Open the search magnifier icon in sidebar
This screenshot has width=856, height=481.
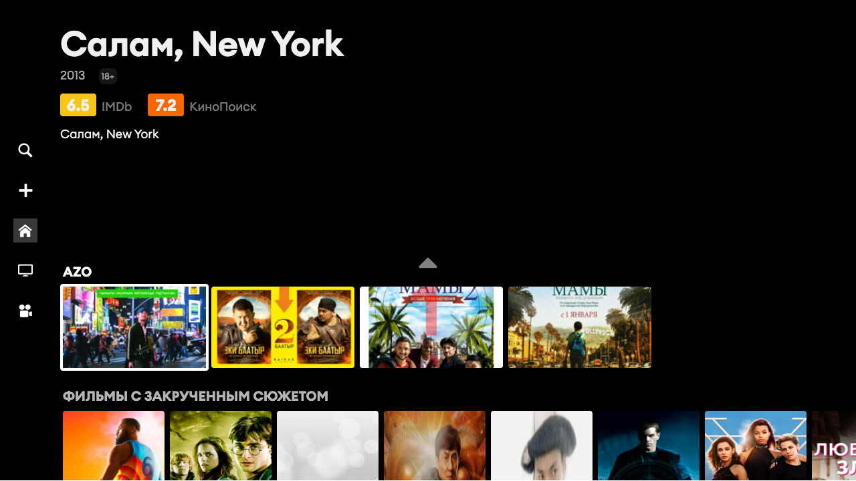click(25, 150)
